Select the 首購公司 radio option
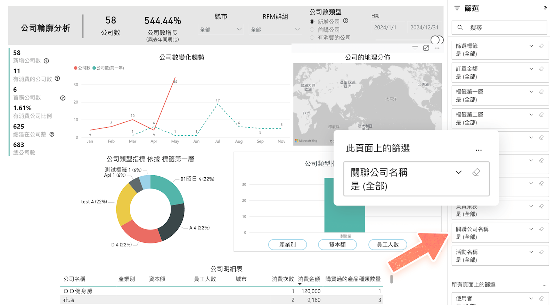Viewport: 556px width, 305px height. (x=312, y=30)
